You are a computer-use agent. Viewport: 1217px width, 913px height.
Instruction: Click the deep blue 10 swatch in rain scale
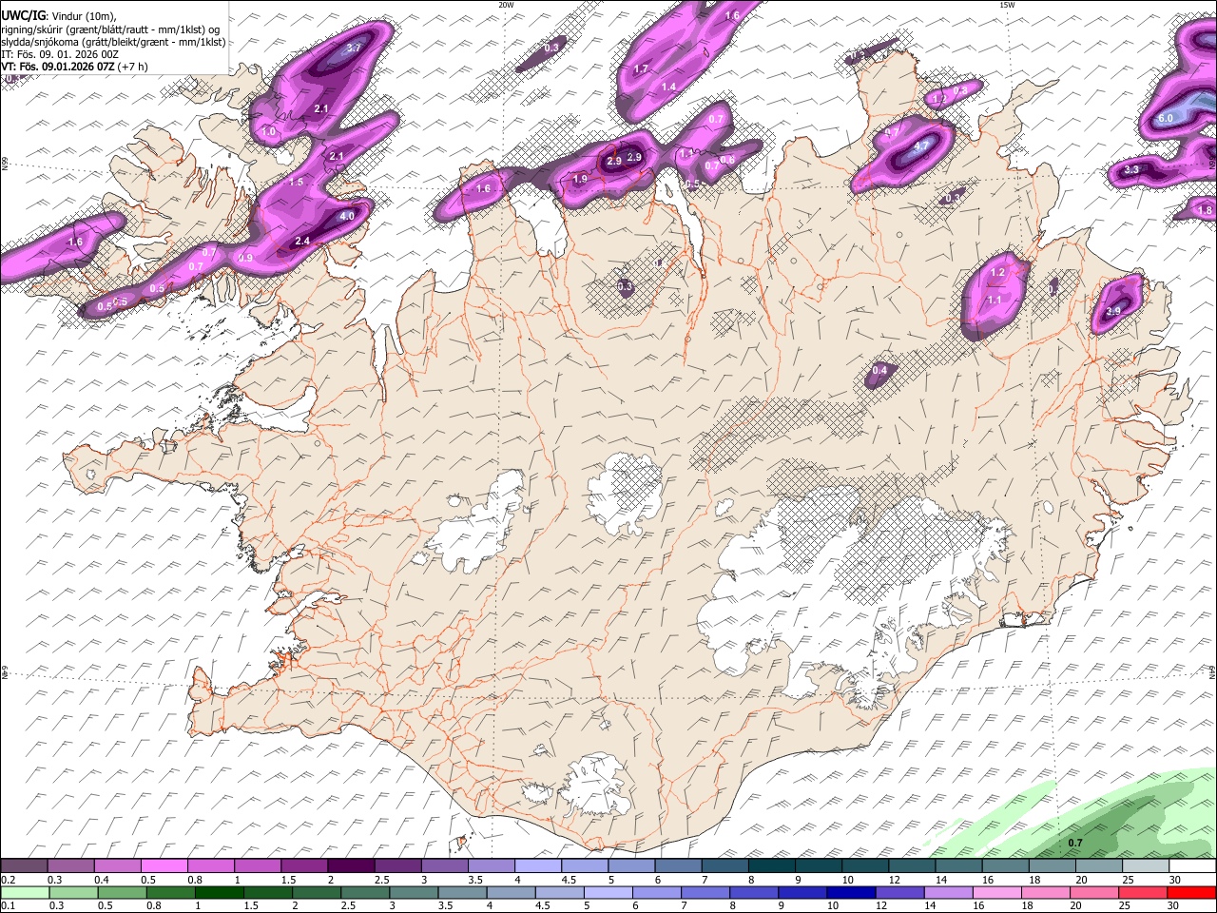[849, 892]
